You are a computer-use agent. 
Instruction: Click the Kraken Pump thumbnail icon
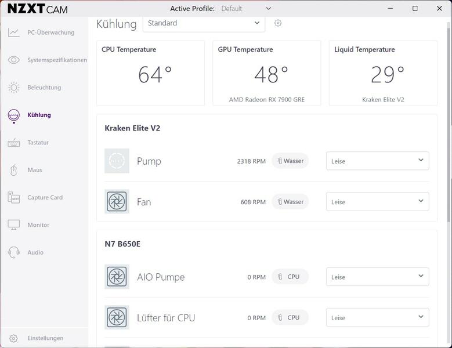pyautogui.click(x=117, y=161)
